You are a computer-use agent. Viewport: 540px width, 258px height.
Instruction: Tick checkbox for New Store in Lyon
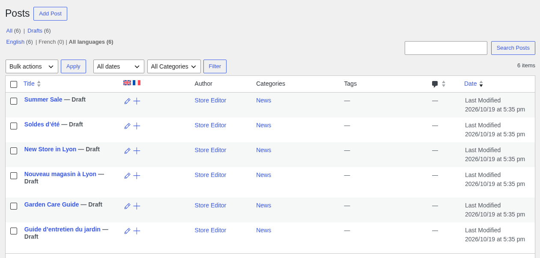[14, 151]
